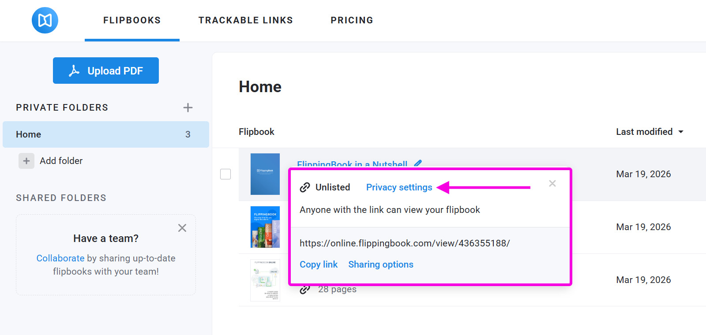
Task: Dismiss the Have a team panel
Action: pos(182,228)
